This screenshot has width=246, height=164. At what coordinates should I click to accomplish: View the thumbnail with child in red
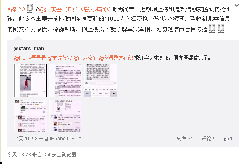[x=30, y=81]
